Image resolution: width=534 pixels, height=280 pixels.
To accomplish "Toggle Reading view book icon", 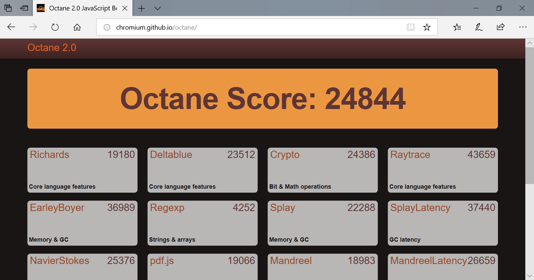I will pyautogui.click(x=411, y=27).
